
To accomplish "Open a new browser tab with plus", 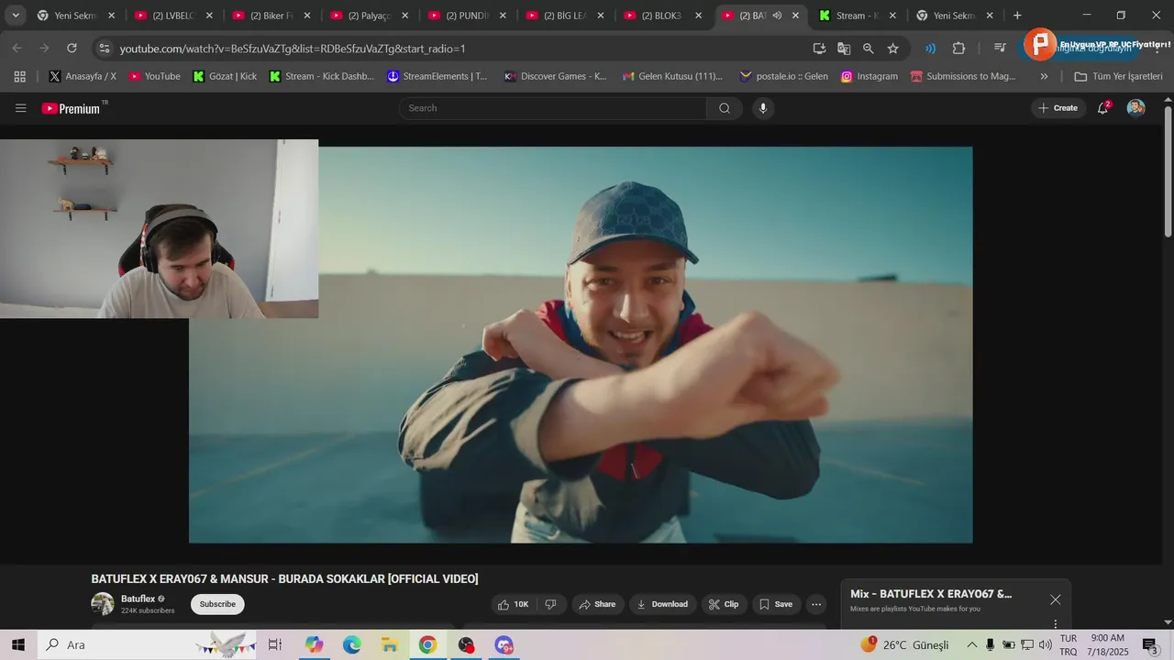I will (1017, 16).
